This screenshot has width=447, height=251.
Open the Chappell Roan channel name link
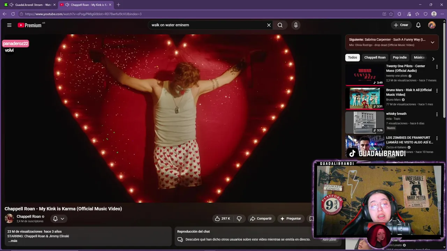tap(29, 216)
